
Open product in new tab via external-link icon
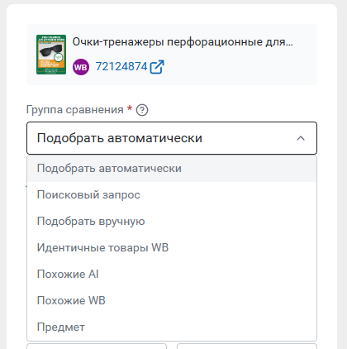(x=157, y=67)
